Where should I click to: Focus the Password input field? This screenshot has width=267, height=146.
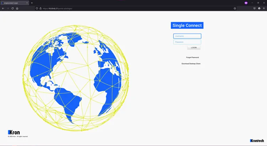point(187,42)
